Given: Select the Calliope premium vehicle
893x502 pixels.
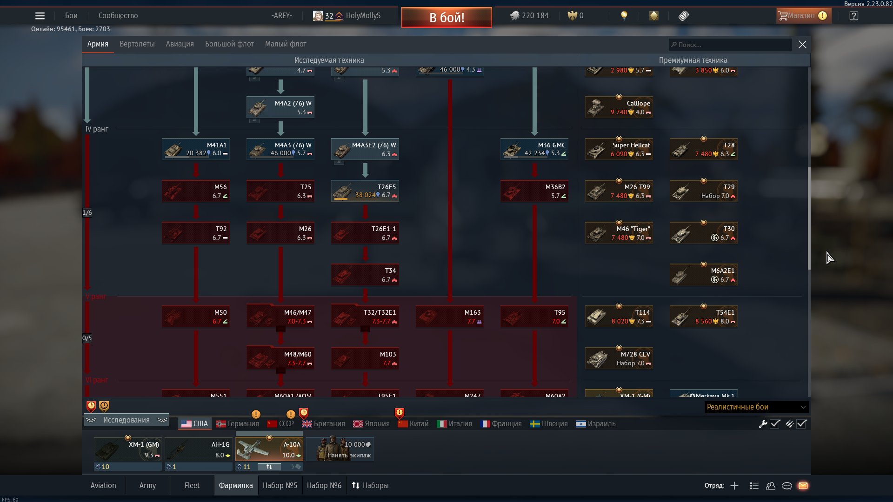Looking at the screenshot, I should [x=619, y=107].
